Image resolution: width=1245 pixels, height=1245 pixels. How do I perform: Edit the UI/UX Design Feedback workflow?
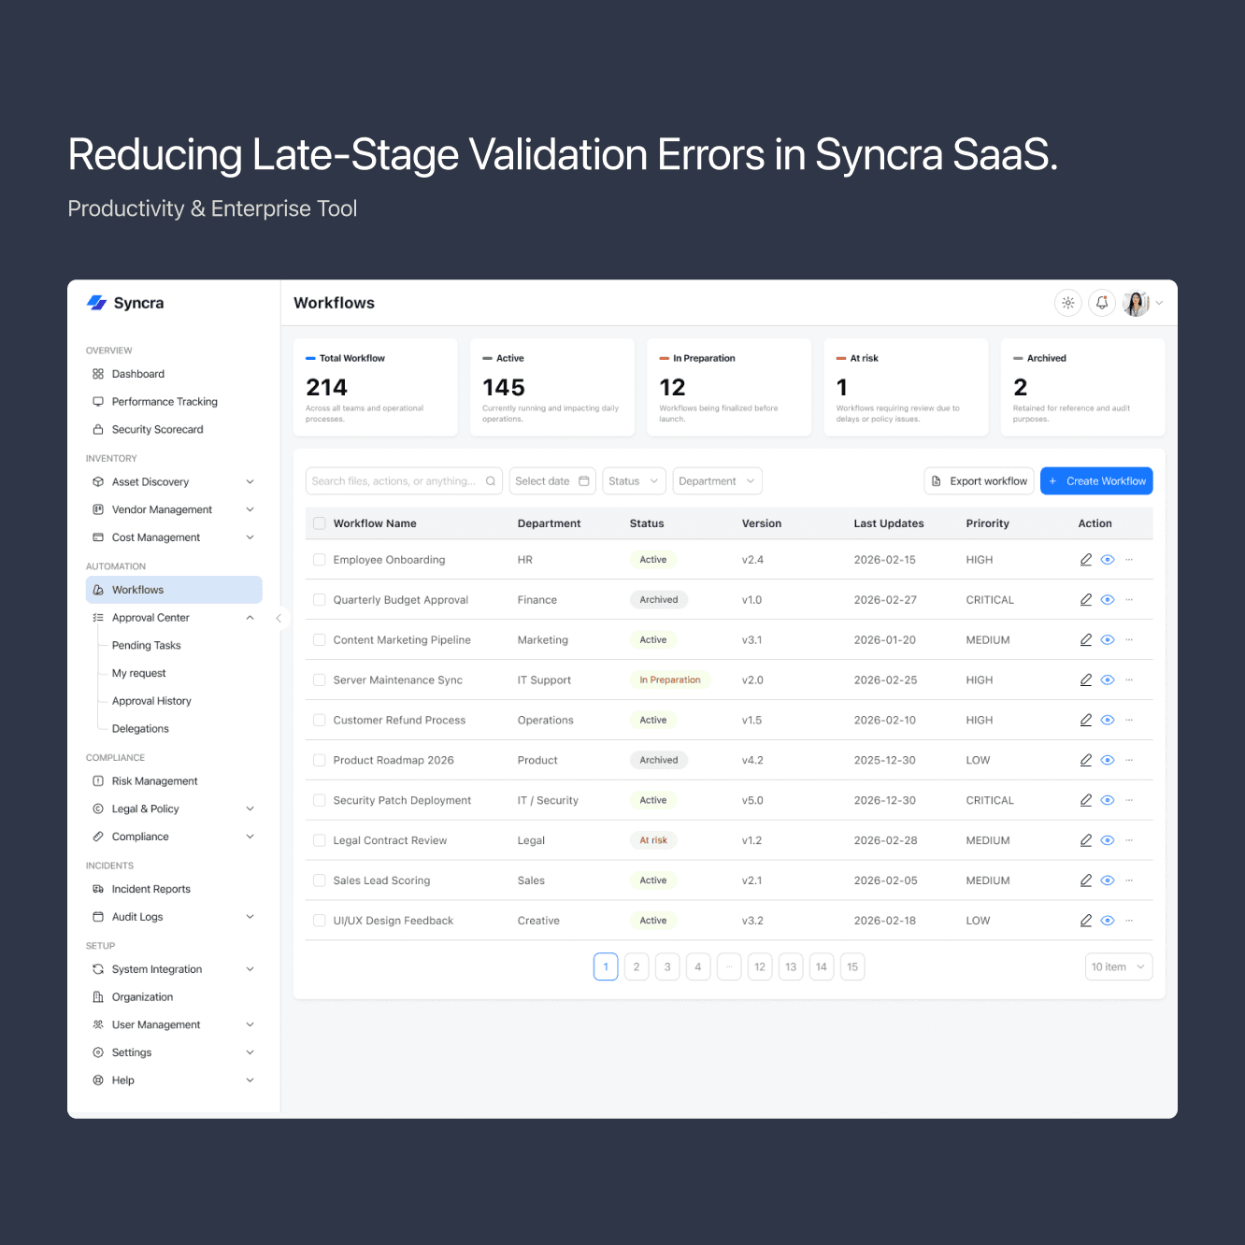(1086, 921)
